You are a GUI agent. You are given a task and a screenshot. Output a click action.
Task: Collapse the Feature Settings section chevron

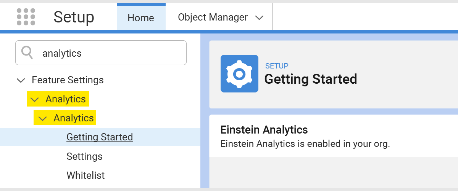(21, 80)
